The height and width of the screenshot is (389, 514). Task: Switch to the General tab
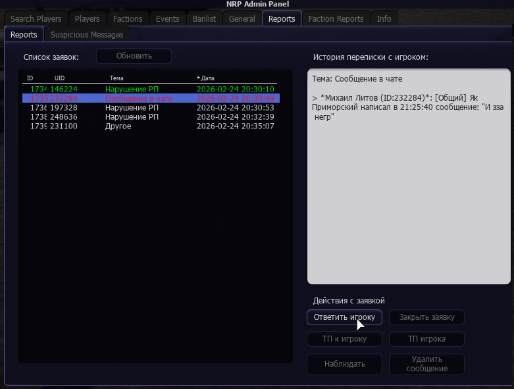pos(242,19)
